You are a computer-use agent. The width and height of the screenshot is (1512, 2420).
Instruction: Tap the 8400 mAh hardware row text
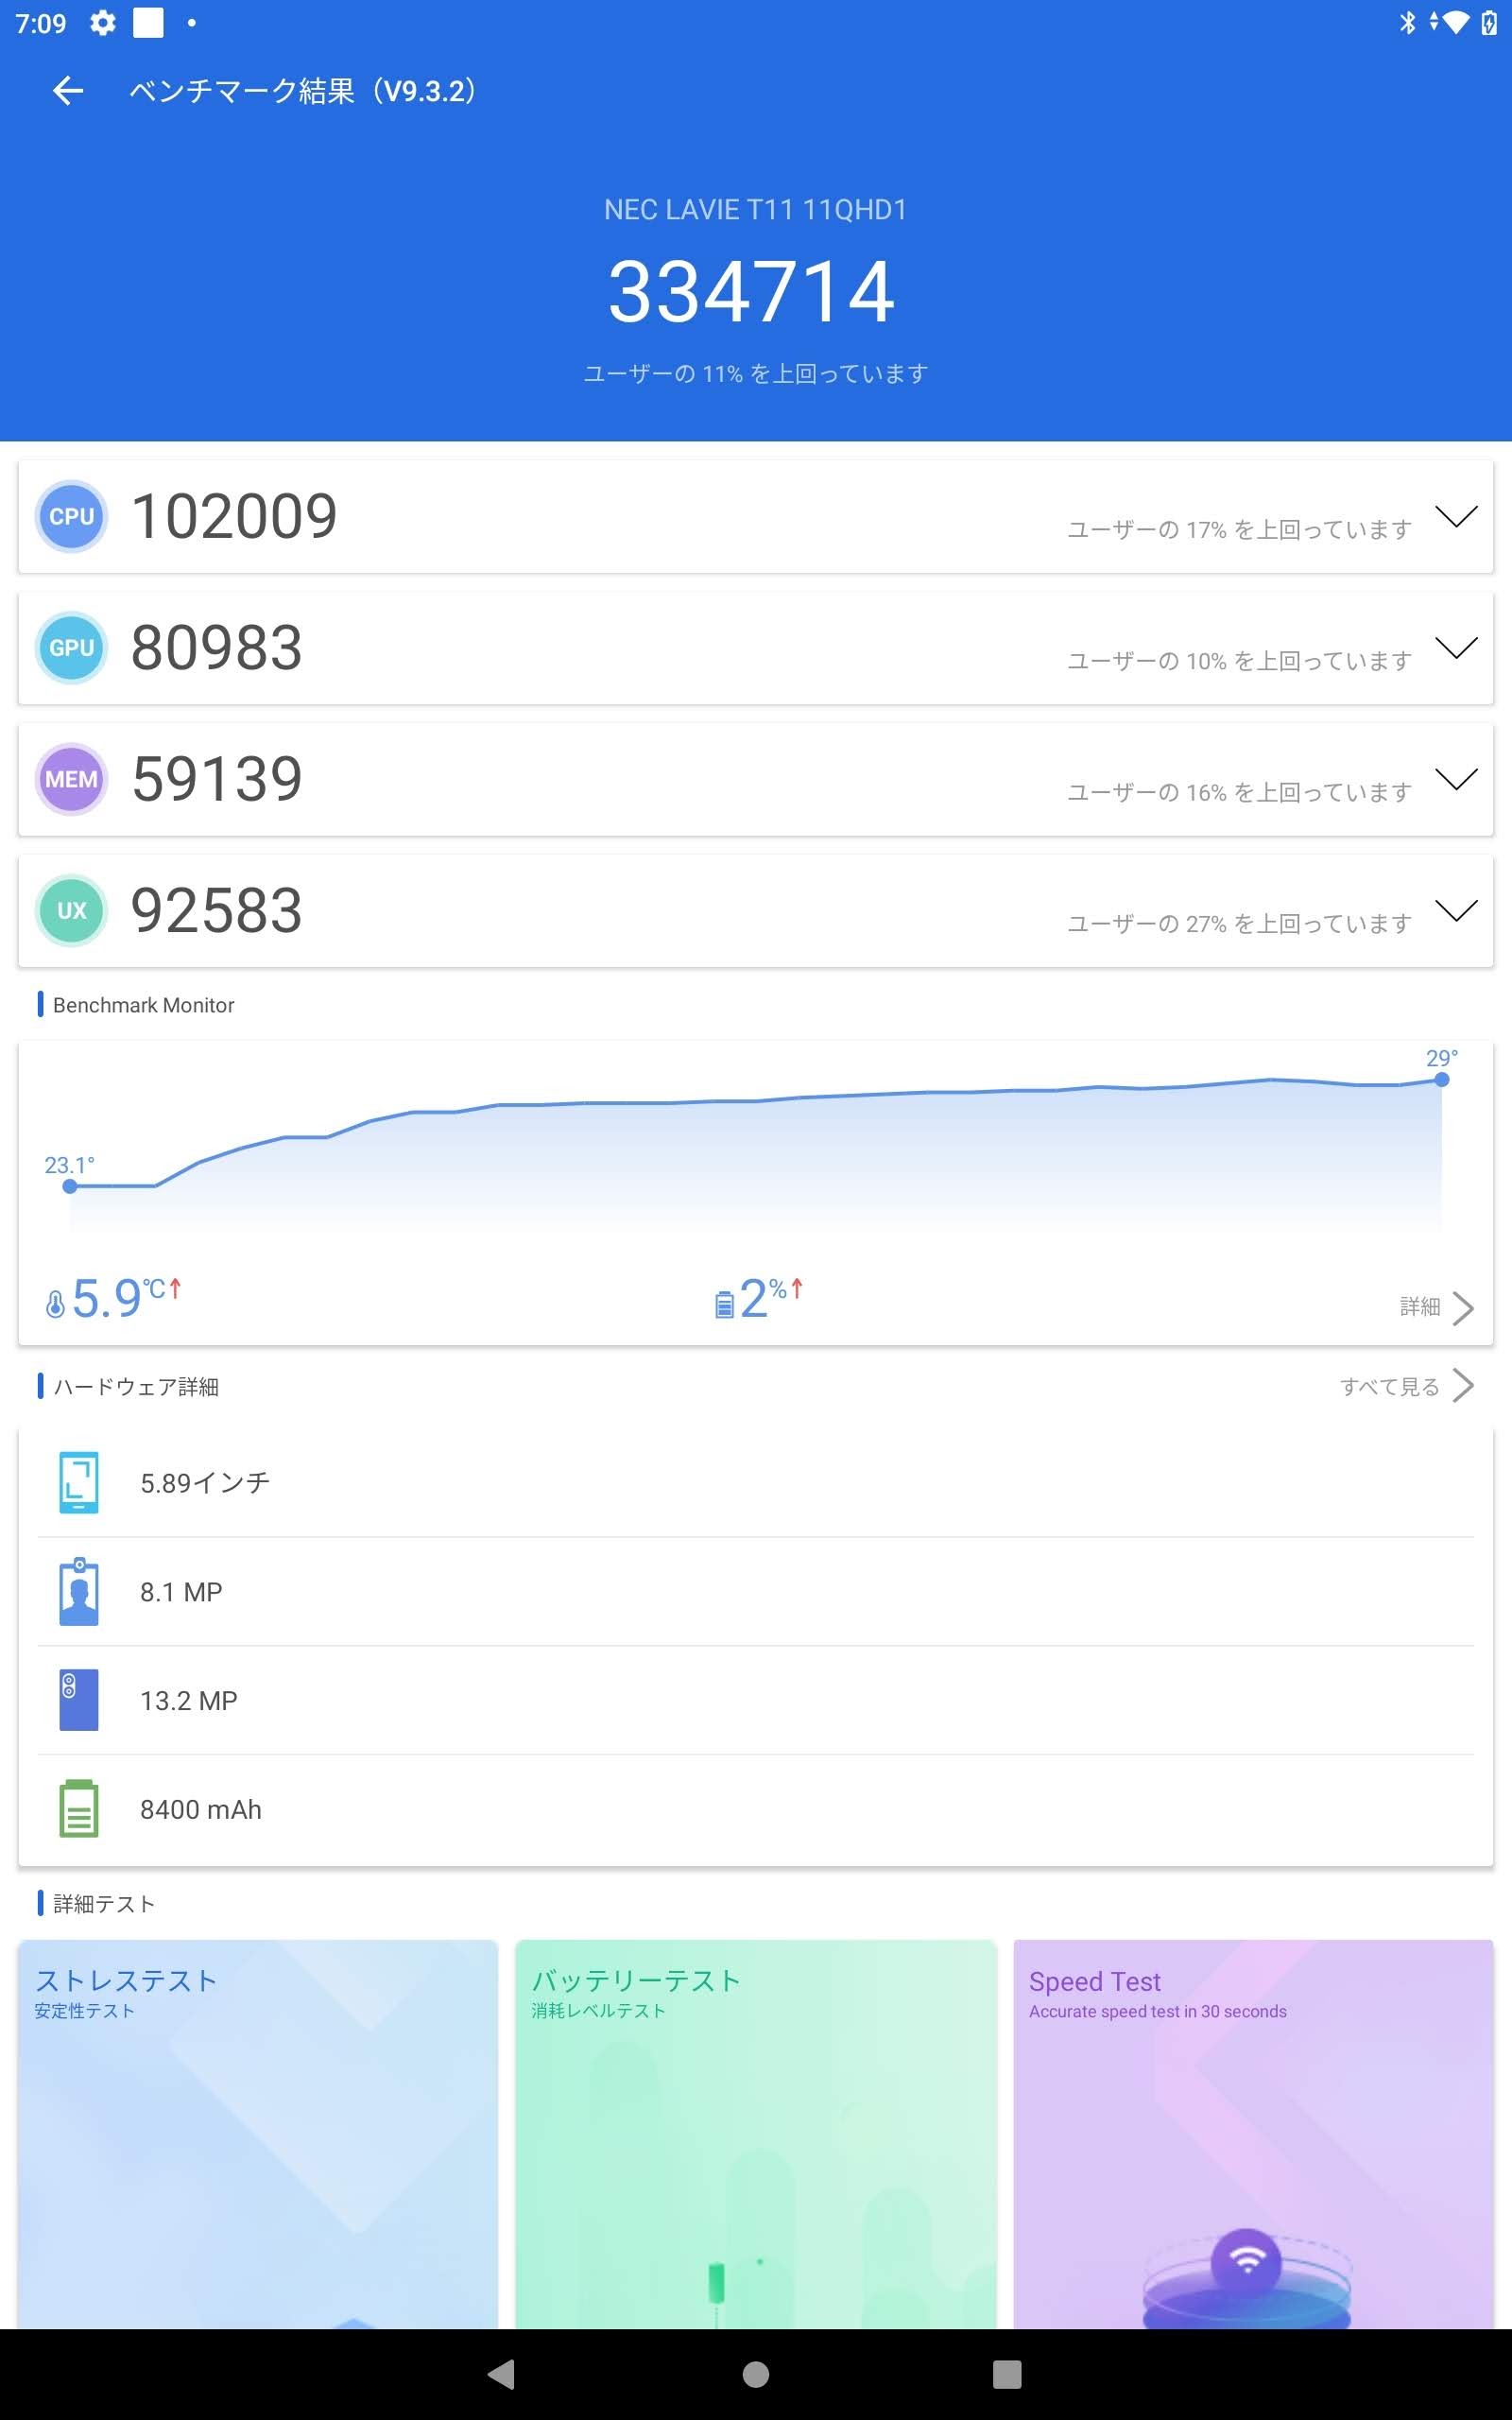201,1809
